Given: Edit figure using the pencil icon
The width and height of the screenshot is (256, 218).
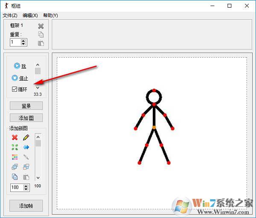Looking at the screenshot, I should pos(26,137).
